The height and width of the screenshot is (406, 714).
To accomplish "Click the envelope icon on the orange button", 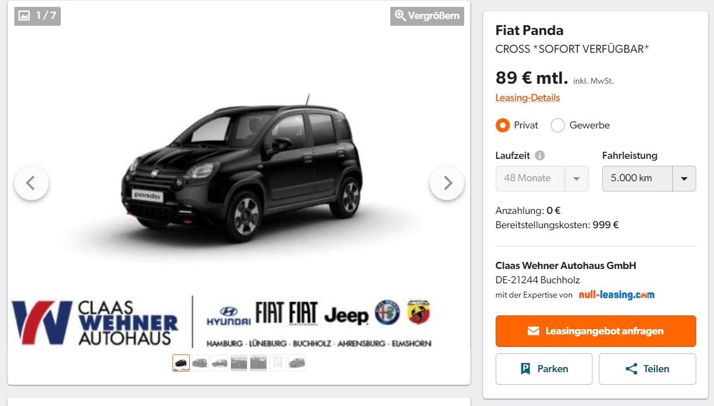I will click(x=533, y=331).
